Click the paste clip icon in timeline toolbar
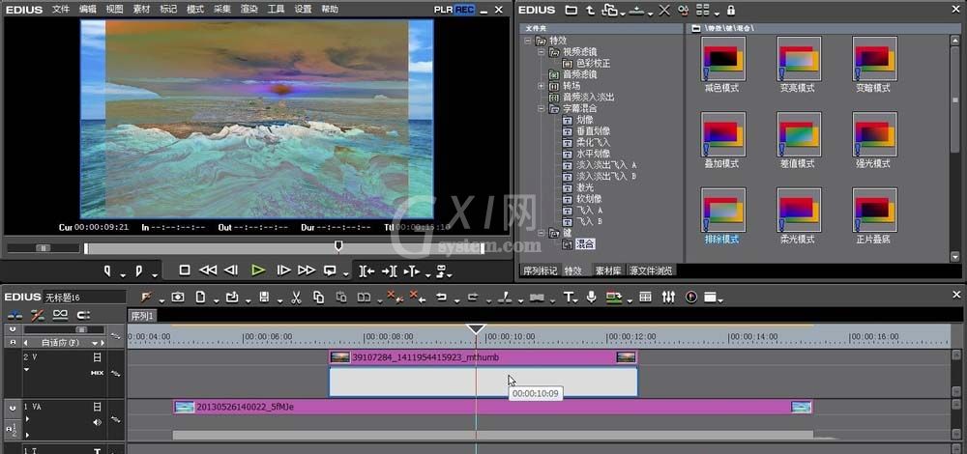This screenshot has width=967, height=454. (341, 298)
